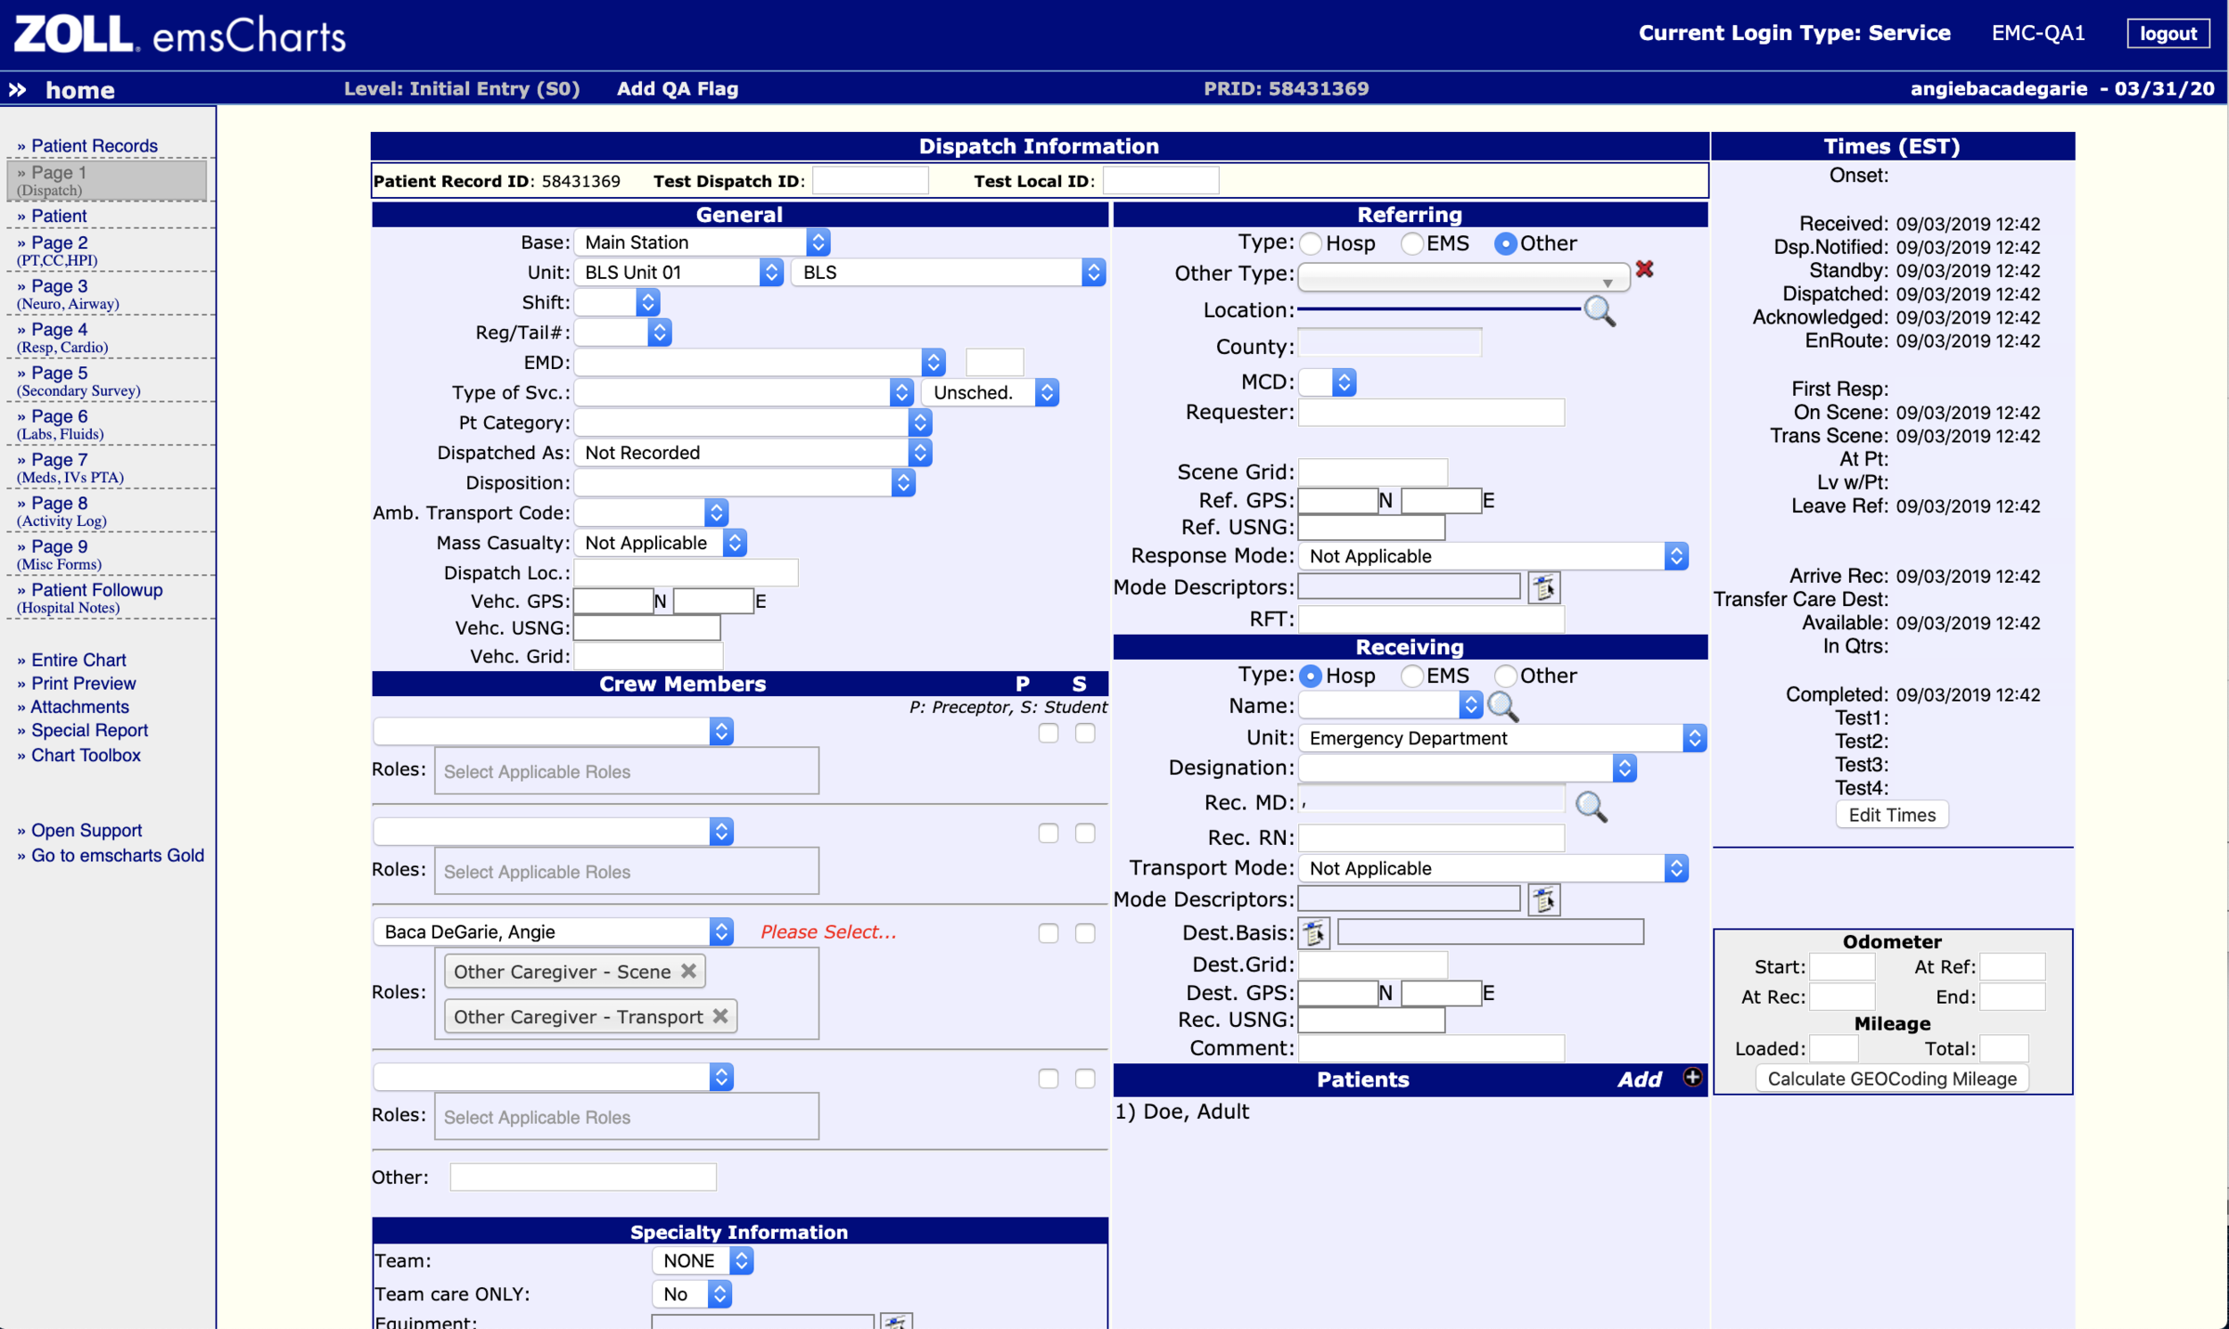This screenshot has height=1329, width=2229.
Task: Remove the Other Caregiver - Scene role tag
Action: tap(687, 970)
